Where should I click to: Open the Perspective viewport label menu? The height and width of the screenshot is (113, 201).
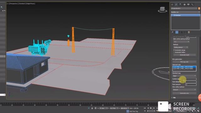(14, 4)
